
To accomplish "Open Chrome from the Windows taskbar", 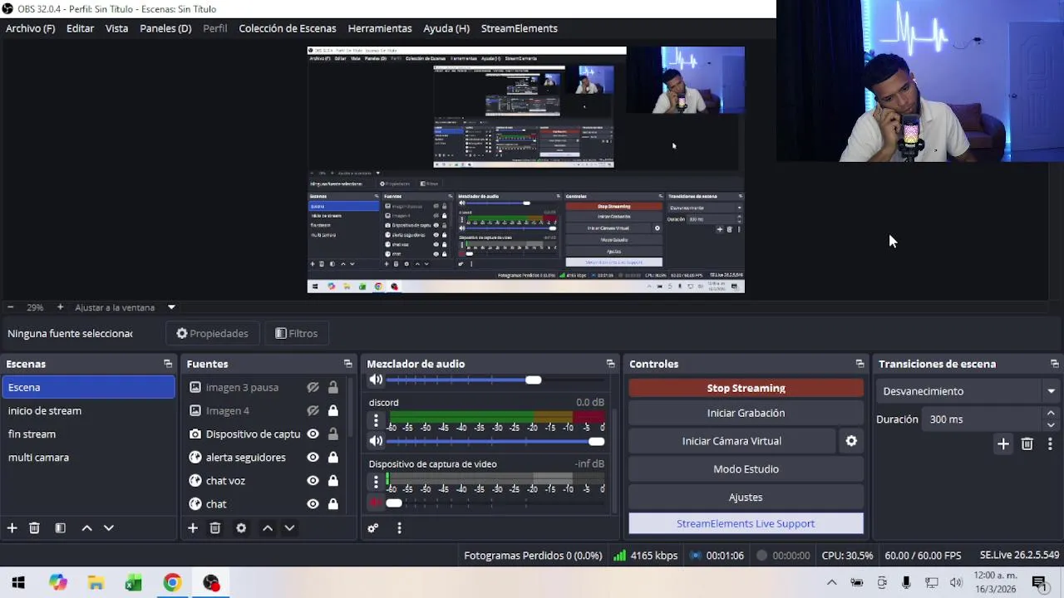I will pos(172,582).
